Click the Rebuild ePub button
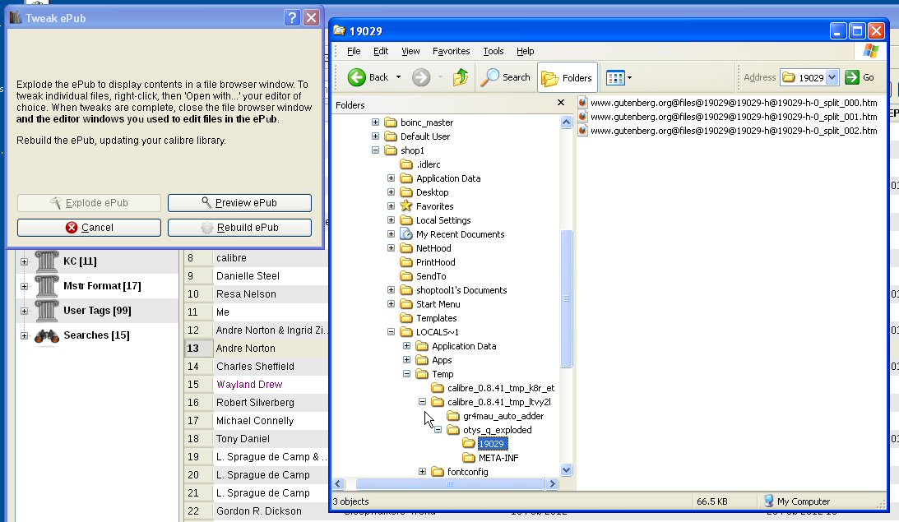The width and height of the screenshot is (899, 522). tap(239, 228)
